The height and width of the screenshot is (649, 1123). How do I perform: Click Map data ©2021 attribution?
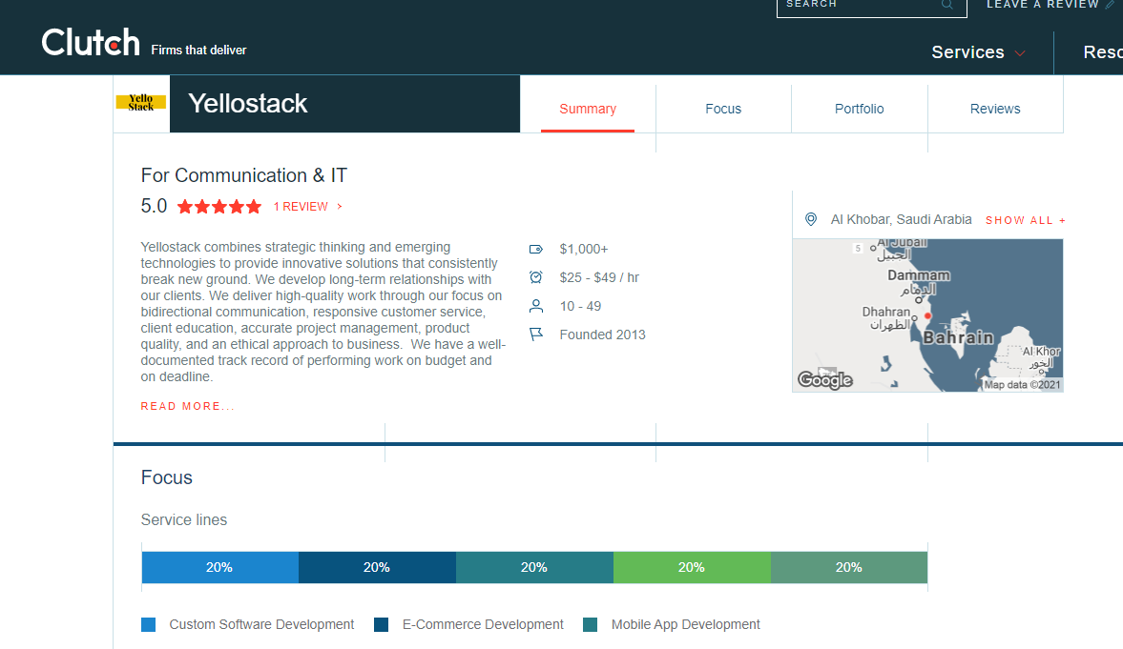click(1022, 385)
